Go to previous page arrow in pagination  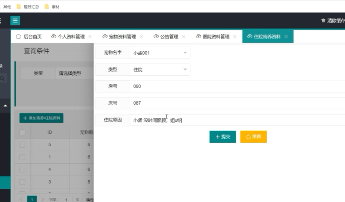[x=21, y=199]
